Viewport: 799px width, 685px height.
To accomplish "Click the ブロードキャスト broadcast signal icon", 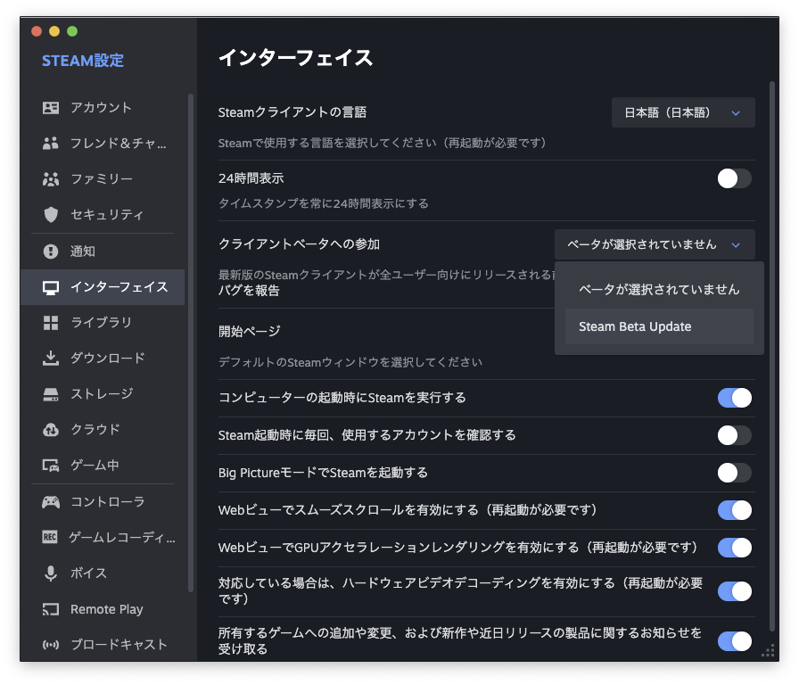I will [51, 645].
